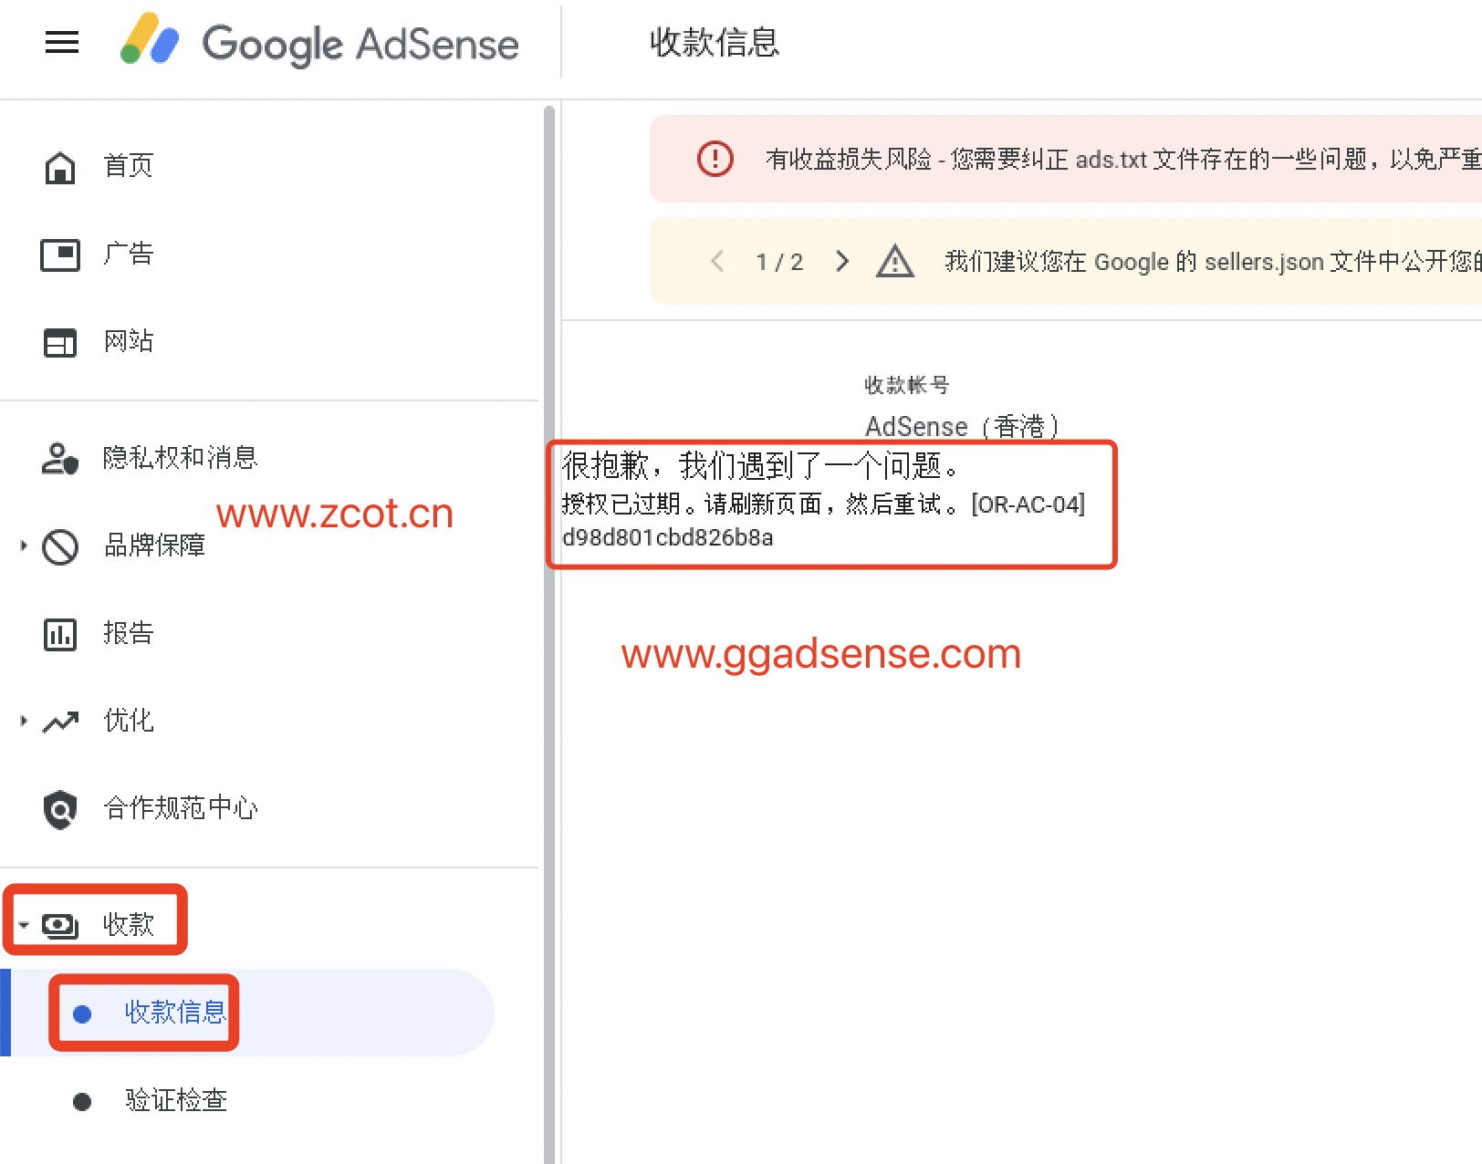Go to previous notification with left chevron
Image resolution: width=1482 pixels, height=1164 pixels.
[717, 262]
